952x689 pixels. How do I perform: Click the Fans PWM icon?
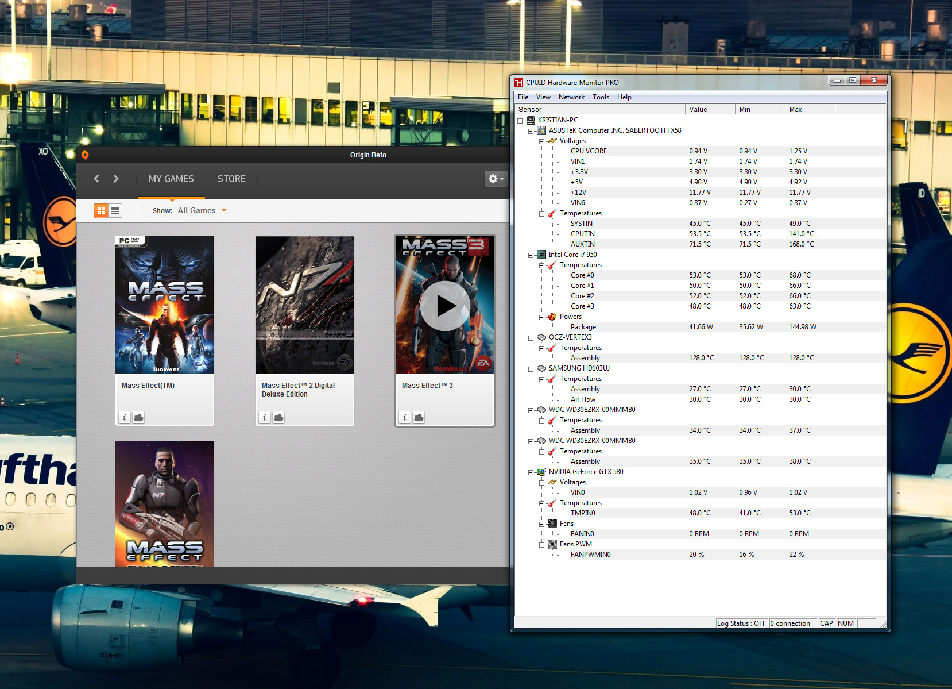[x=552, y=544]
